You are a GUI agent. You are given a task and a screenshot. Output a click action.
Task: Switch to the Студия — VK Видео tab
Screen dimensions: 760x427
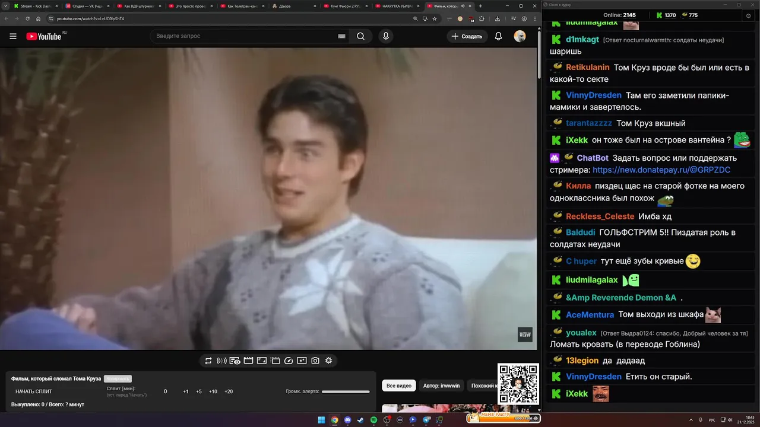click(86, 6)
